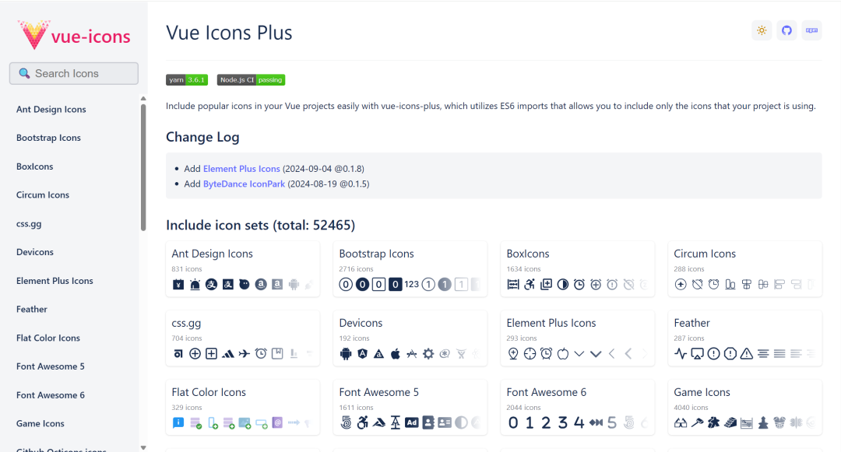The image size is (841, 452).
Task: Click the vue-icons logo
Action: (x=74, y=35)
